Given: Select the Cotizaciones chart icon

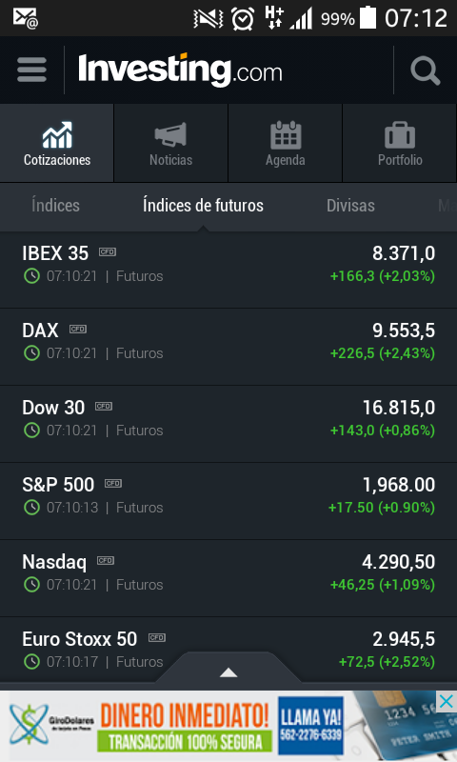Looking at the screenshot, I should coord(57,135).
